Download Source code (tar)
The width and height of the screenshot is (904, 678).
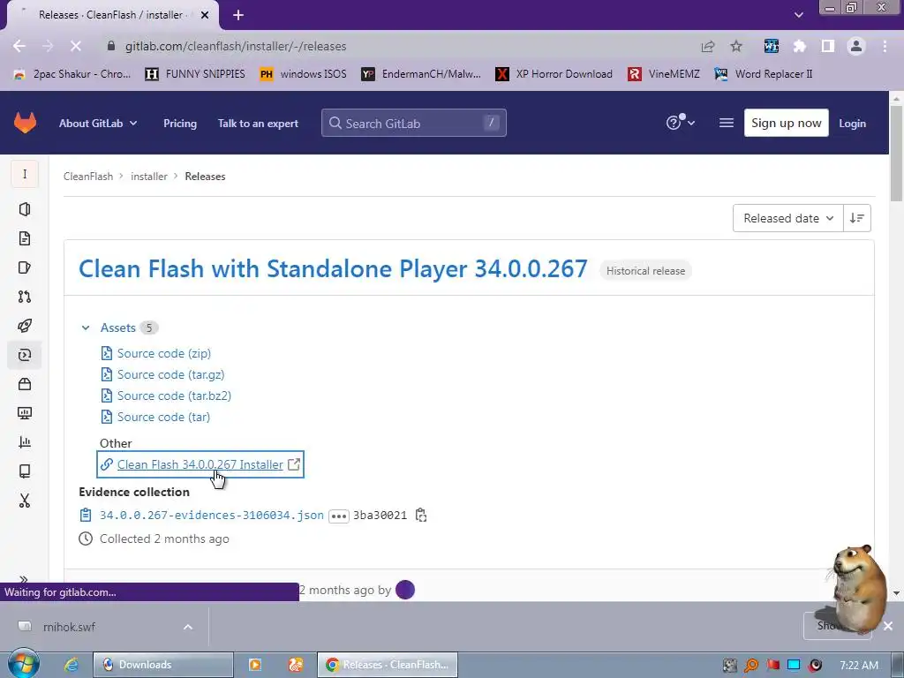(x=163, y=417)
